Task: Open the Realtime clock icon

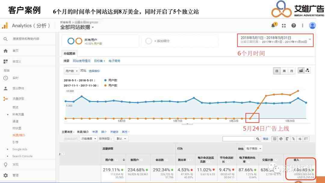Action: (x=6, y=78)
